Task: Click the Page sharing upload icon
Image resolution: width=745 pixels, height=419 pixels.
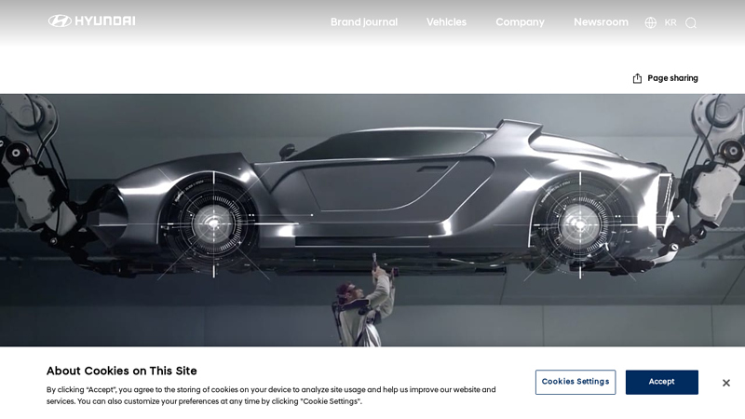Action: point(637,78)
